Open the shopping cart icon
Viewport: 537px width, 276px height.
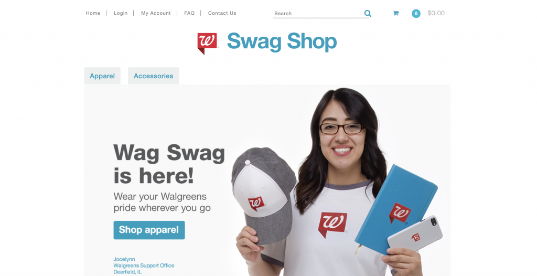[x=396, y=13]
